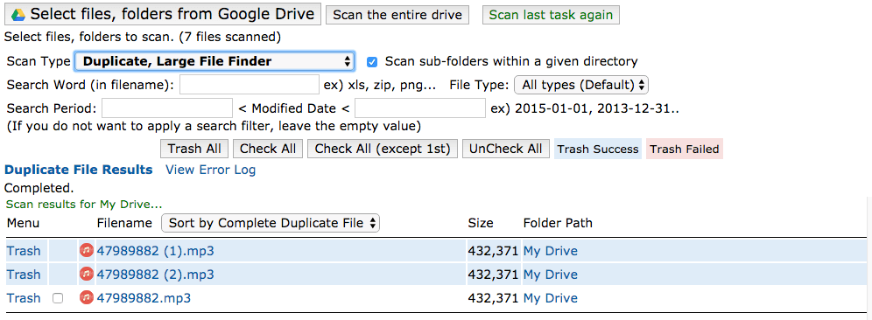Viewport: 872px width, 320px height.
Task: Click the mp3 icon beside 47989882 (1).mp3
Action: click(x=86, y=251)
